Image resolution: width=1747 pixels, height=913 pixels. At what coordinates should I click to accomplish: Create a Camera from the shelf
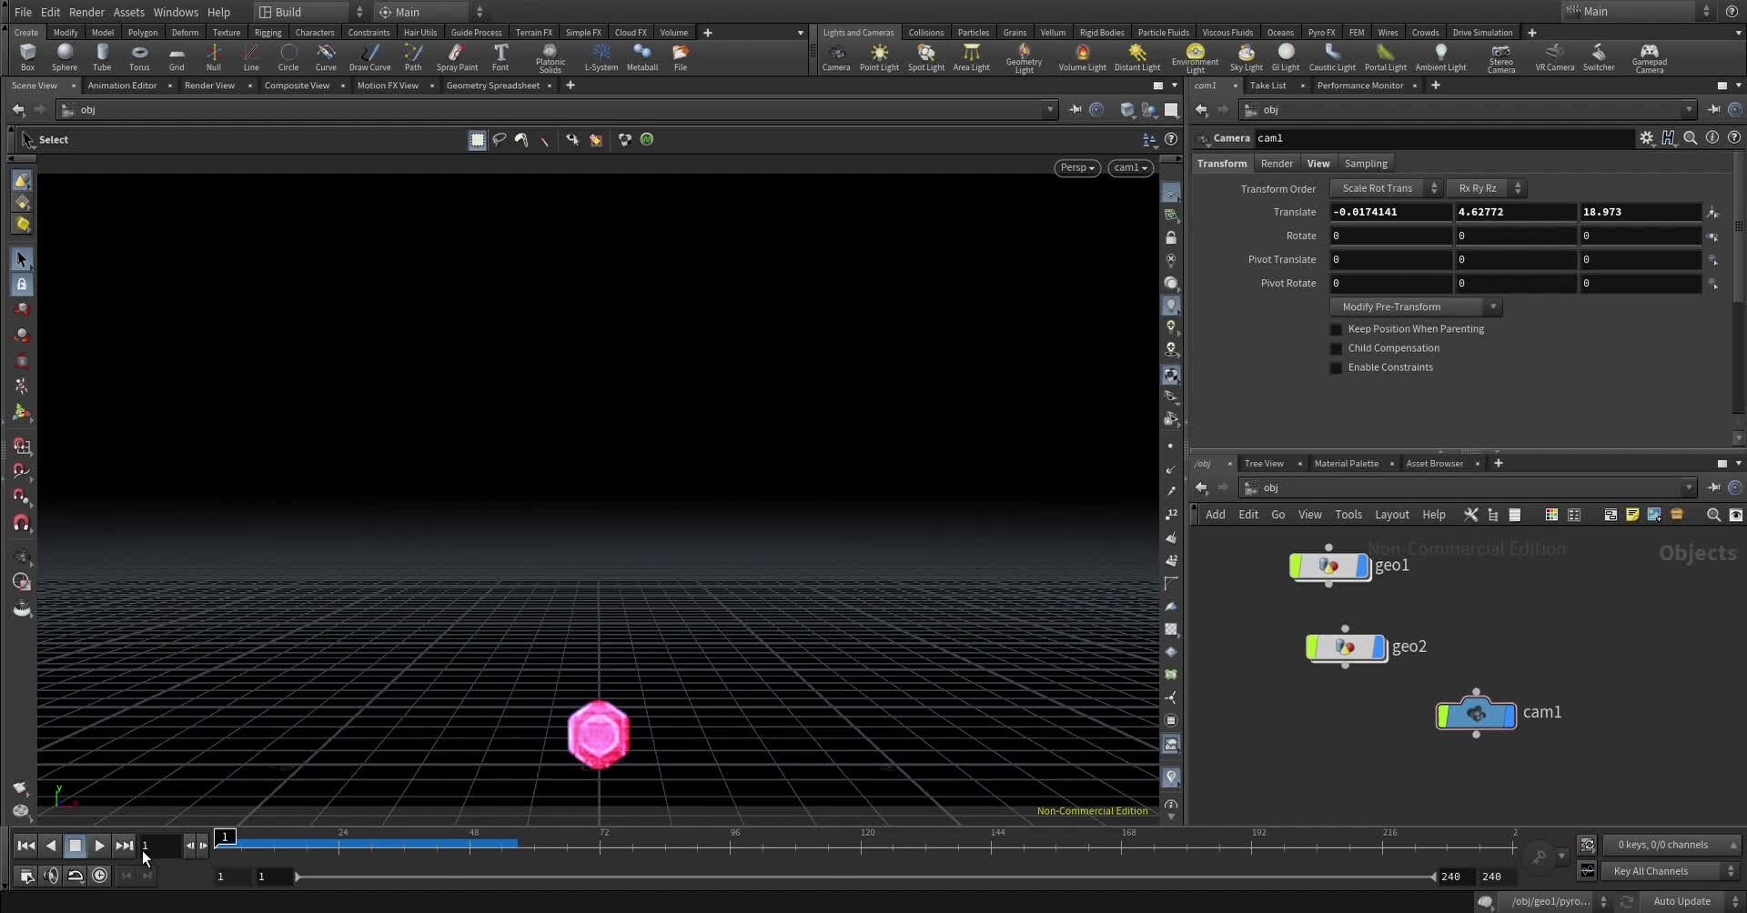(x=835, y=56)
